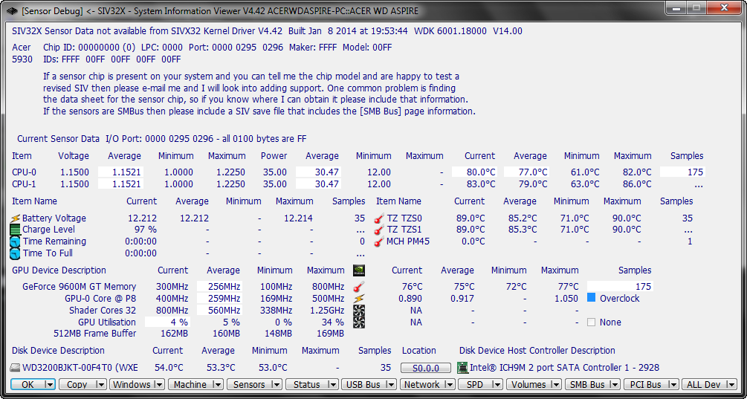Open the dropdown arrow on USB Bus button
This screenshot has width=747, height=399.
(x=392, y=384)
